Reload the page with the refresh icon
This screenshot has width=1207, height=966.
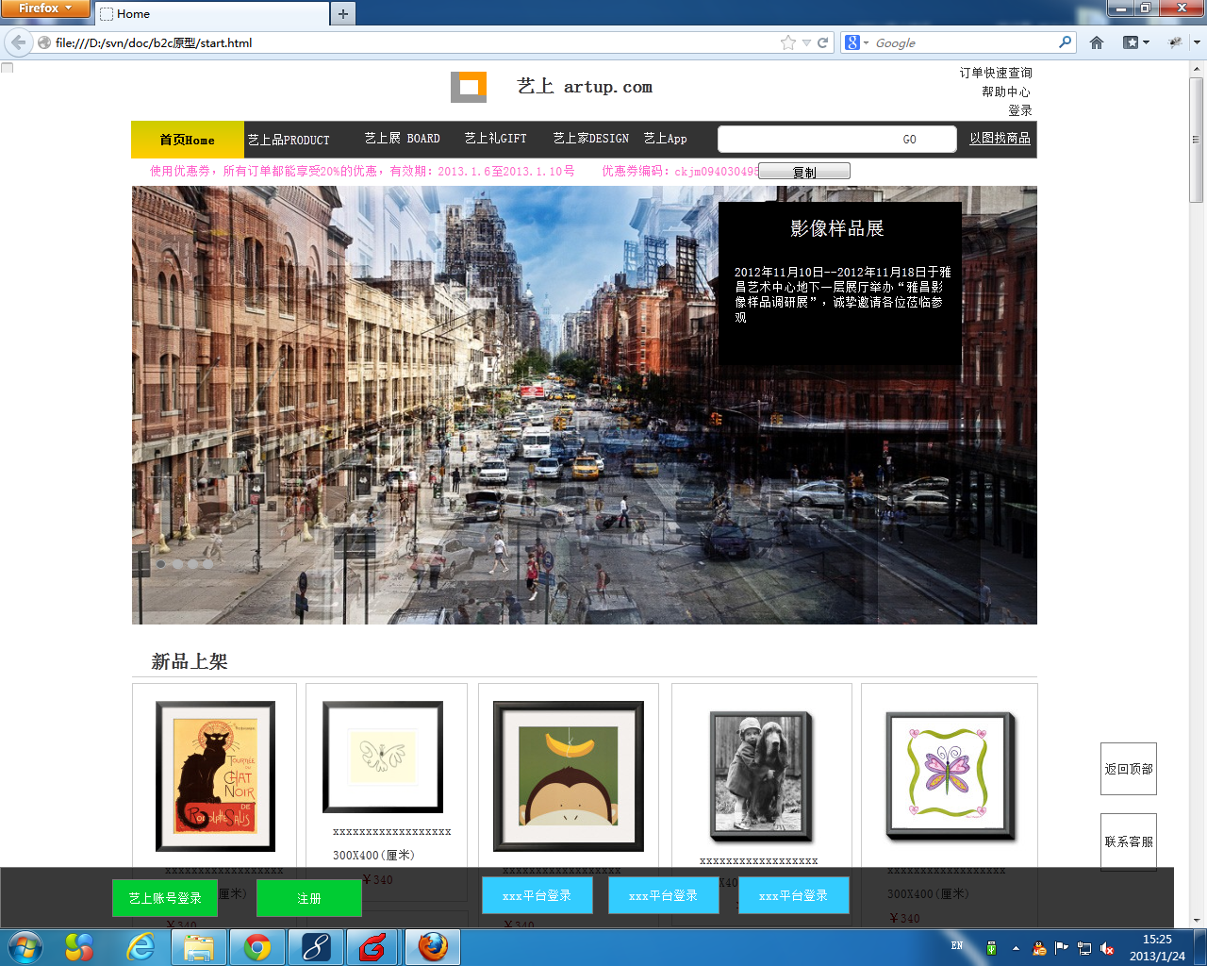point(822,42)
